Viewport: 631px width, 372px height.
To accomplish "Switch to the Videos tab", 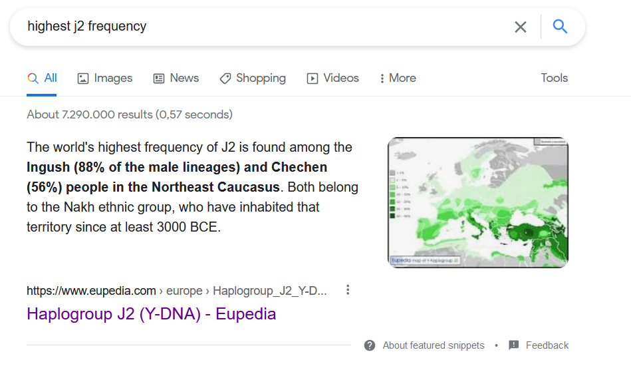I will pyautogui.click(x=341, y=79).
